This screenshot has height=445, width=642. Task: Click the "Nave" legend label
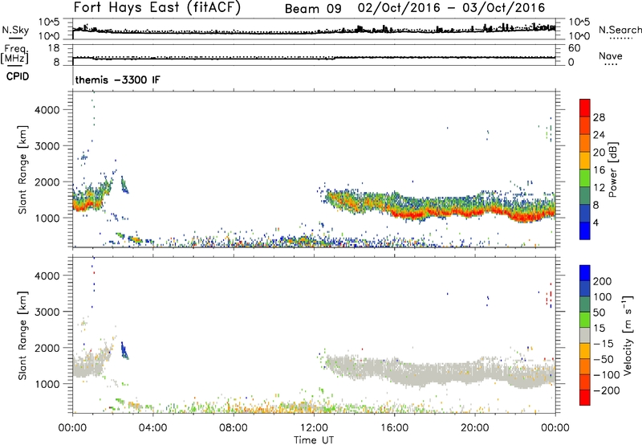[611, 55]
